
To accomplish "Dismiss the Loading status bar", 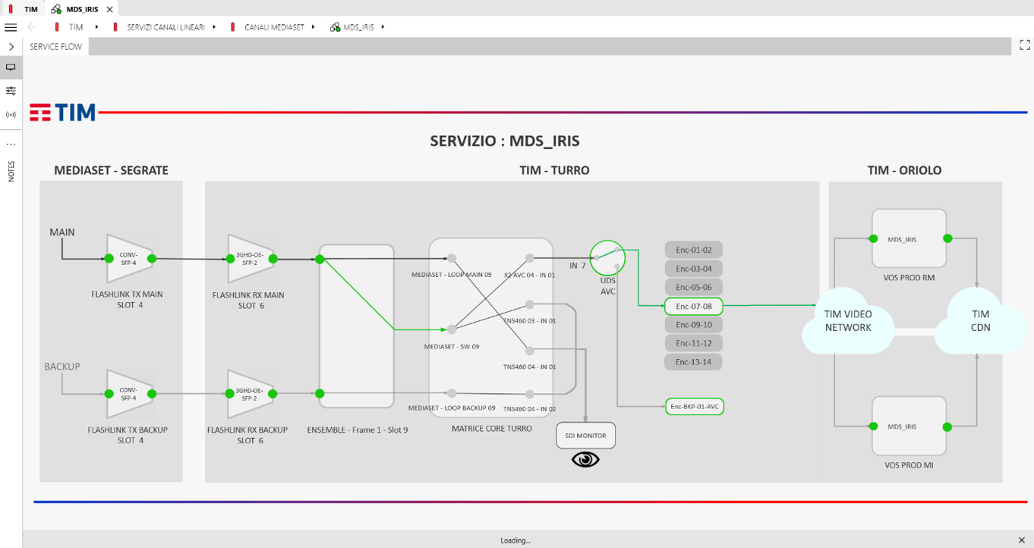I will point(1021,540).
